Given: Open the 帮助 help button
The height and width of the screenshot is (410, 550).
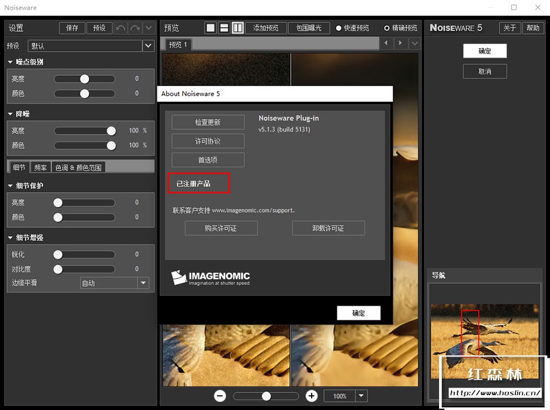Looking at the screenshot, I should click(533, 28).
